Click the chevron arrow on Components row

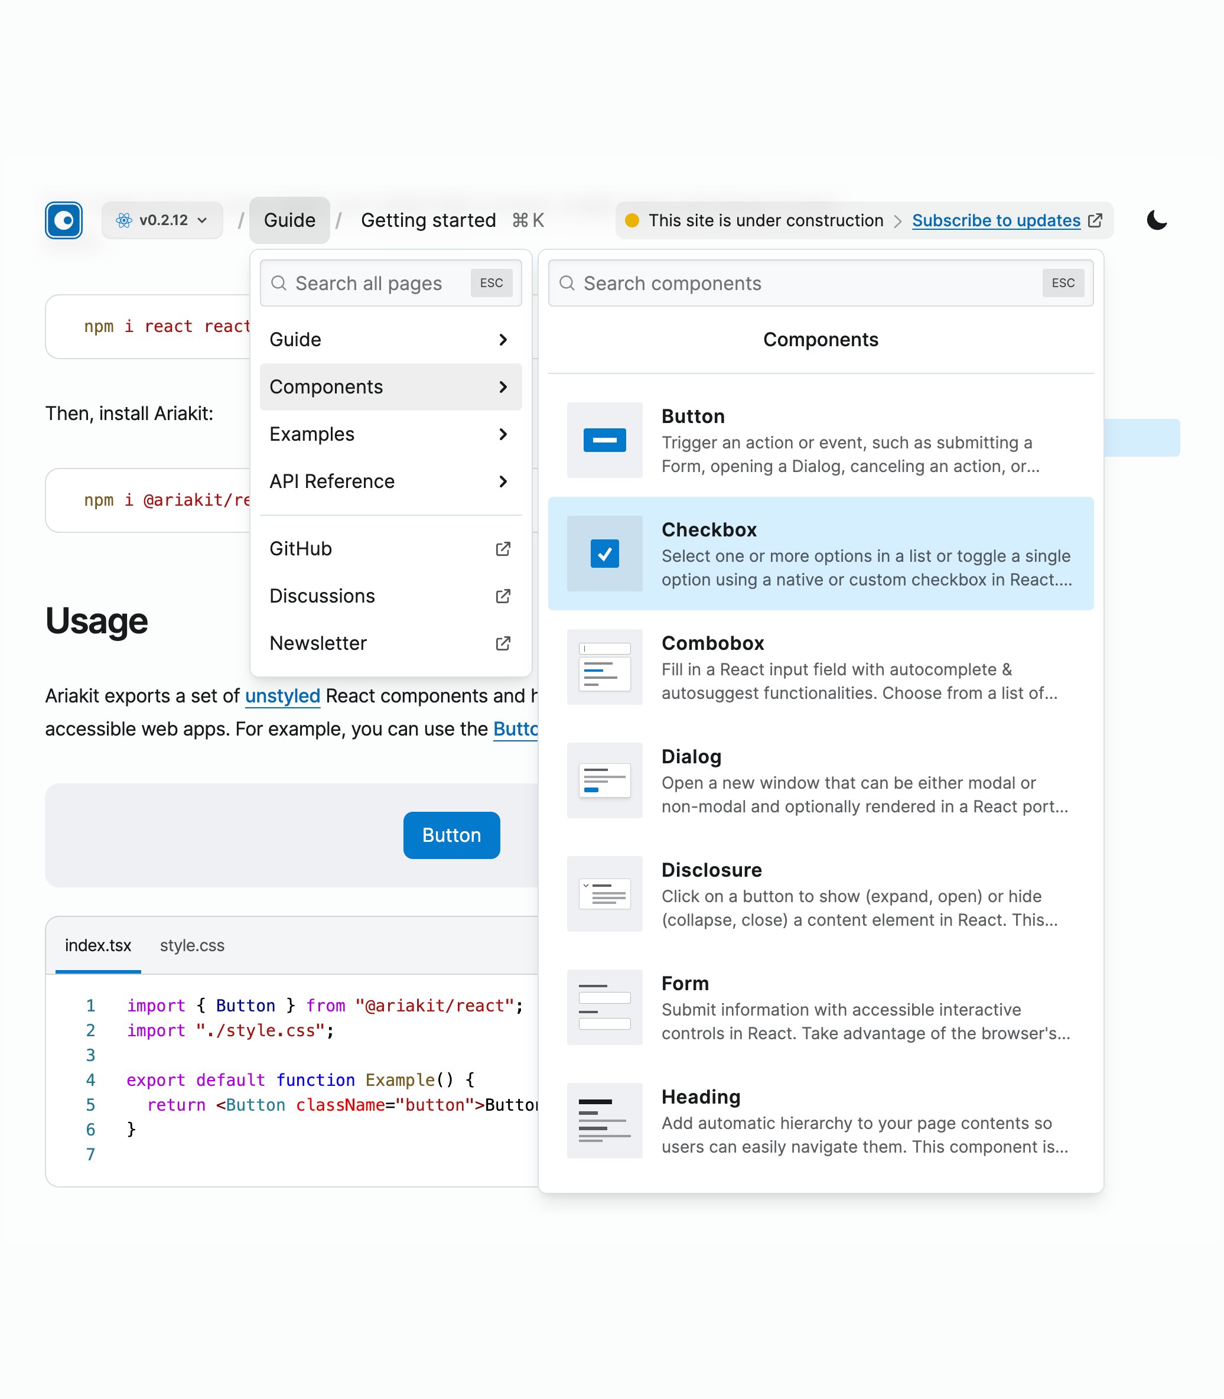(503, 386)
